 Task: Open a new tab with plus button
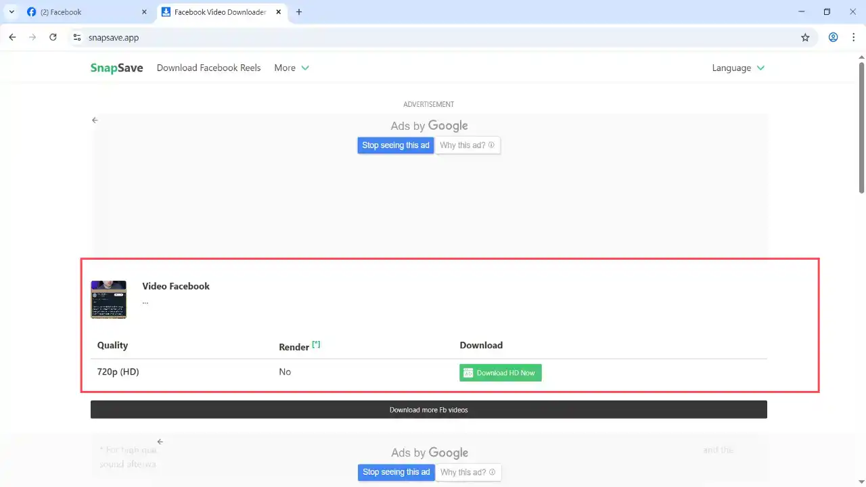pos(299,11)
